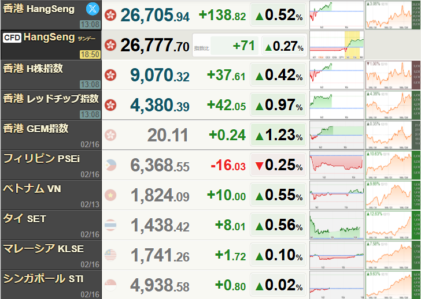This screenshot has width=421, height=299.
Task: Open シンガポール STI index link
Action: [x=43, y=279]
